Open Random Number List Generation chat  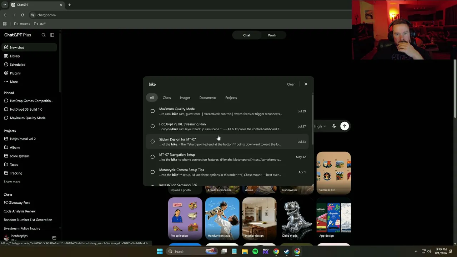[x=29, y=220]
